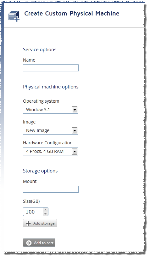Click the Mount input field
150x259 pixels.
tap(51, 189)
